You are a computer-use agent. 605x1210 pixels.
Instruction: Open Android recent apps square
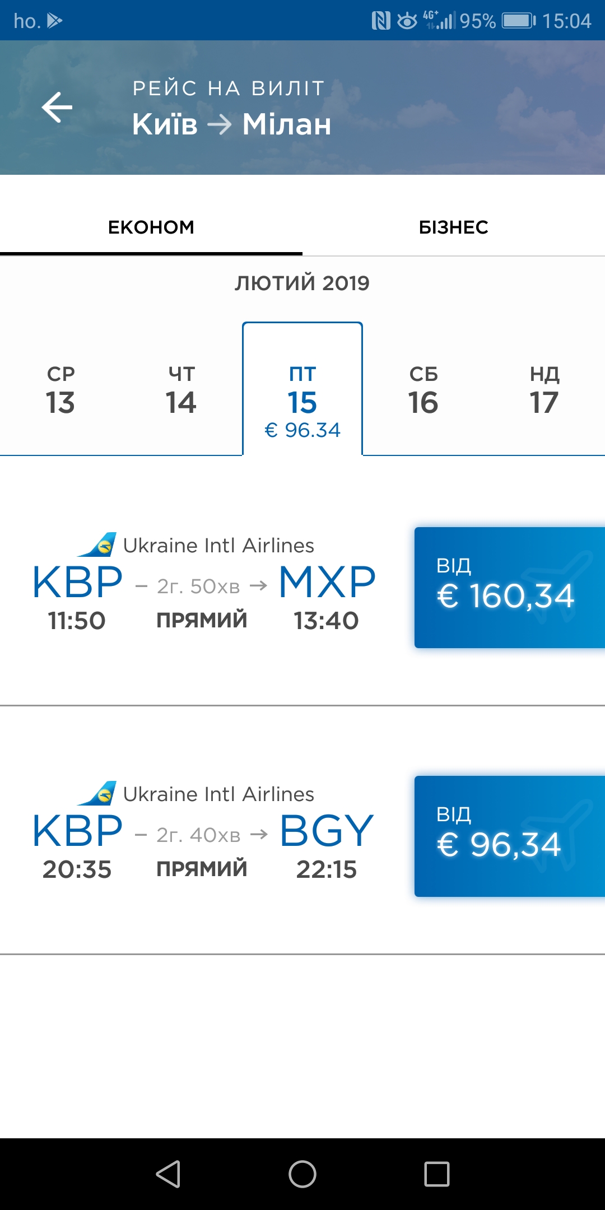[436, 1174]
